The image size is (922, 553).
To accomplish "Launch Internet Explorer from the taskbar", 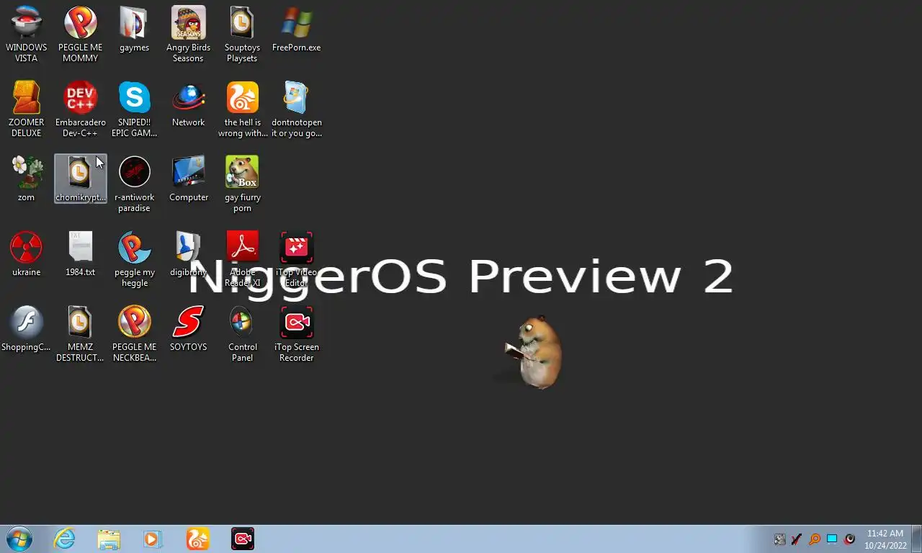I will pos(64,539).
